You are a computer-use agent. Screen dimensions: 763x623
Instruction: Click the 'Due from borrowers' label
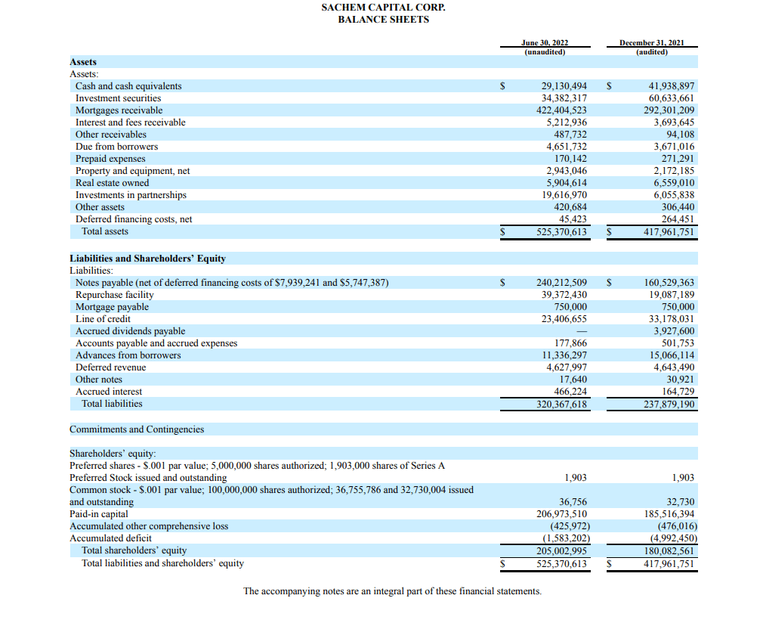[117, 147]
